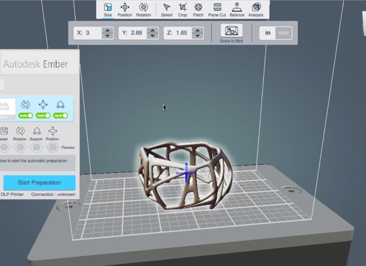This screenshot has height=266, width=366.
Task: Toggle Auto switch under the support icon
Action: (x=60, y=115)
